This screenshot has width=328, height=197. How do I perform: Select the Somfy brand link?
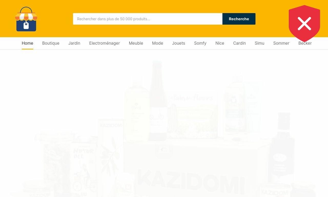(x=200, y=43)
